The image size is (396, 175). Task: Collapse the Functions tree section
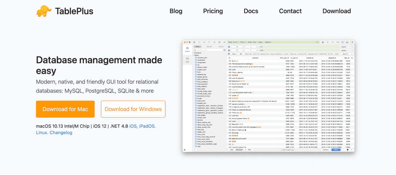coord(193,53)
